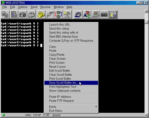This screenshot has height=118, width=149.
Task: Click the last toolbar icon with yellow tag
Action: coord(113,14)
